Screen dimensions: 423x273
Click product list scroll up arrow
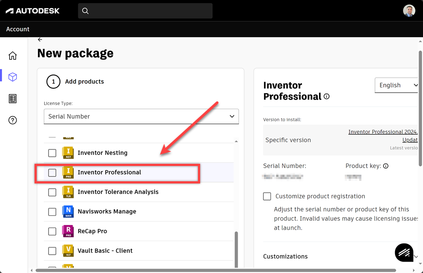pos(236,142)
